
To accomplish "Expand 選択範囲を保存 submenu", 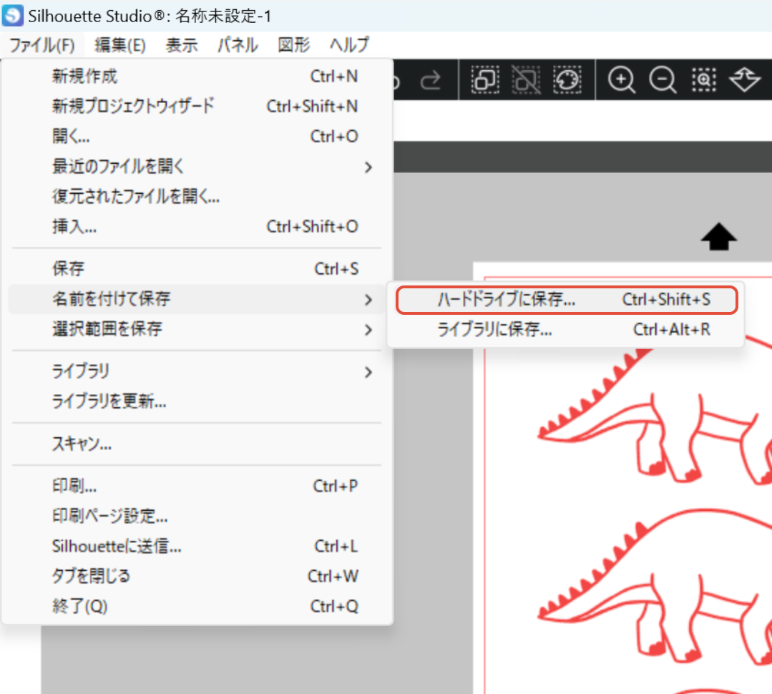I will 197,329.
